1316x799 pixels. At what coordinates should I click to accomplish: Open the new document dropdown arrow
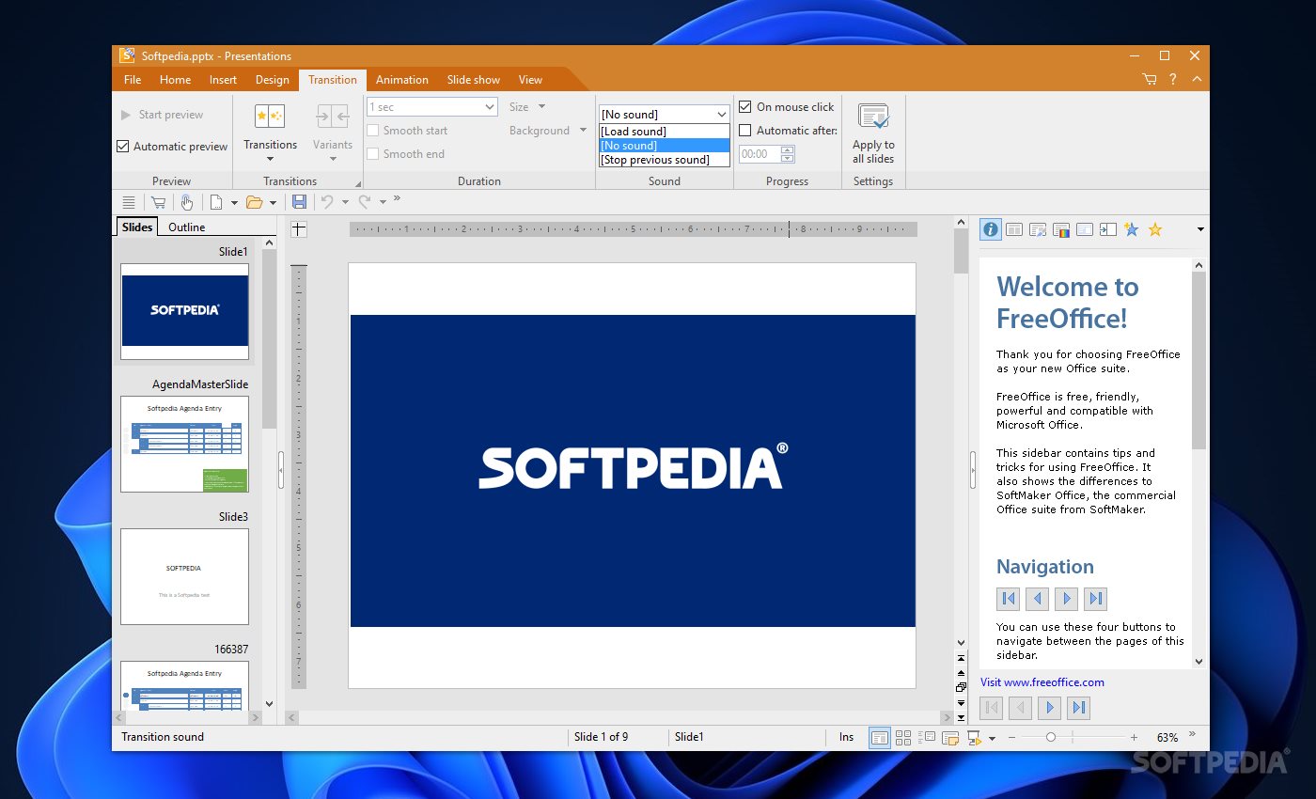[234, 202]
